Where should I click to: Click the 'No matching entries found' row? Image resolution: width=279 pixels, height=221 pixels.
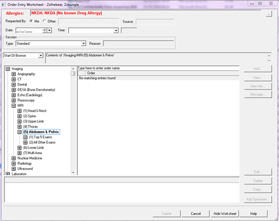pos(158,78)
